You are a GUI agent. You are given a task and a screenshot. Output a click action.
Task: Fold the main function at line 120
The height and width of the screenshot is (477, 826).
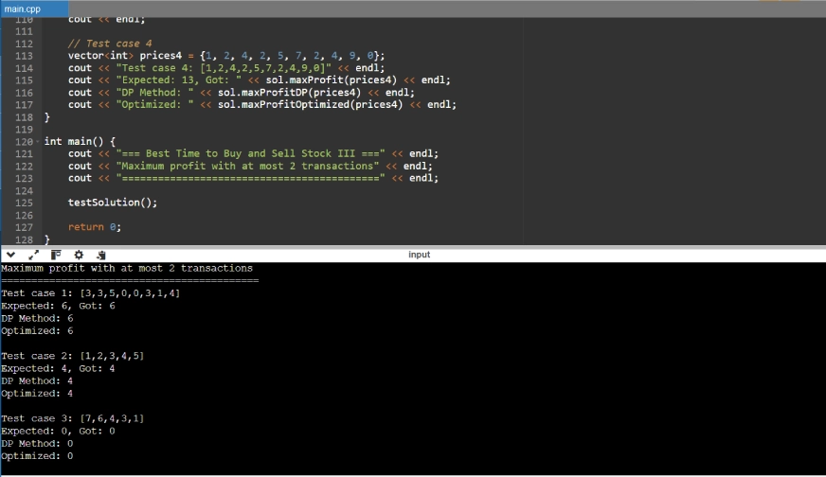[x=39, y=141]
